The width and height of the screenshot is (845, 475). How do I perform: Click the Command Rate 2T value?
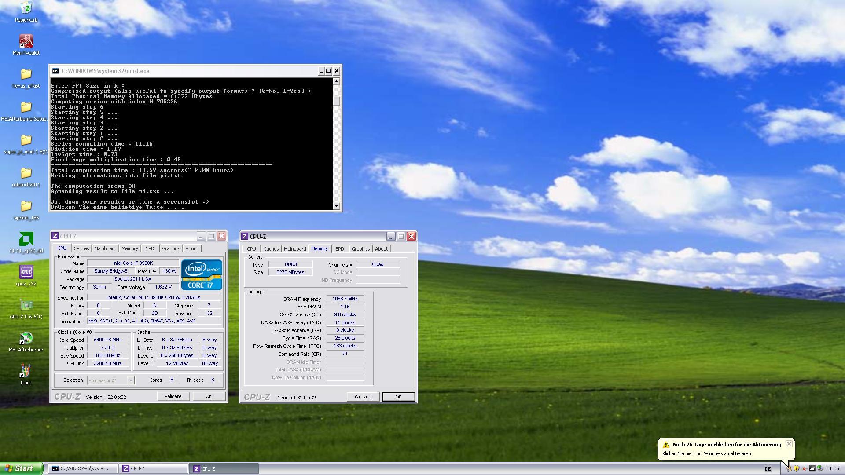tap(345, 354)
